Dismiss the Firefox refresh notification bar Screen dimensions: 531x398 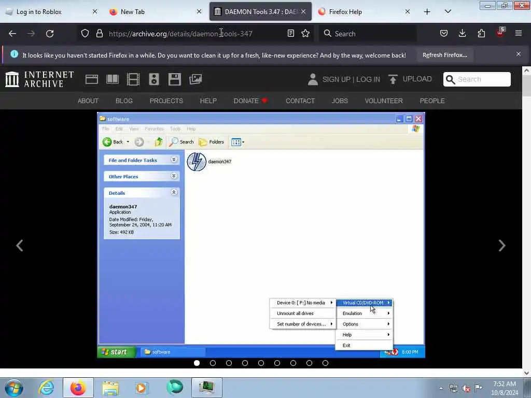click(519, 54)
